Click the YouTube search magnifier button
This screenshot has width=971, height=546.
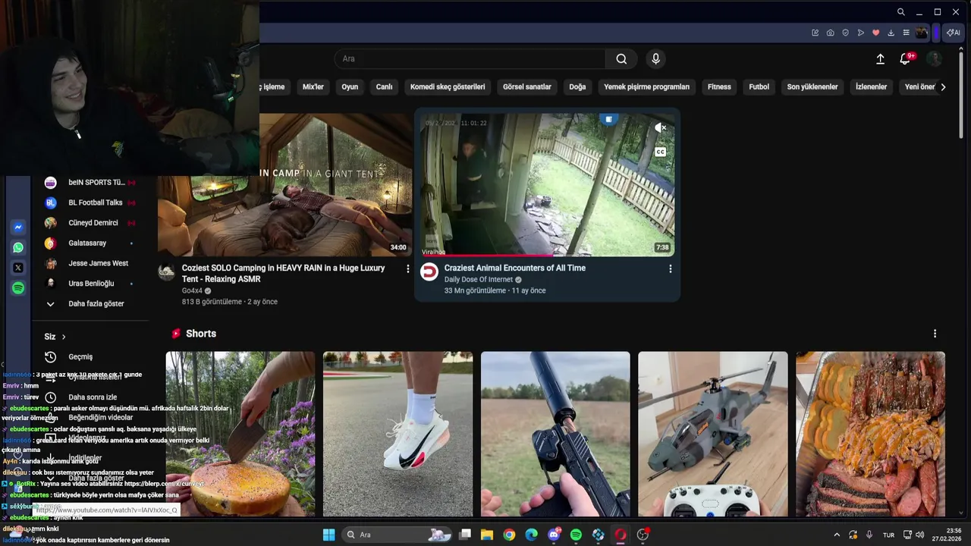[621, 59]
